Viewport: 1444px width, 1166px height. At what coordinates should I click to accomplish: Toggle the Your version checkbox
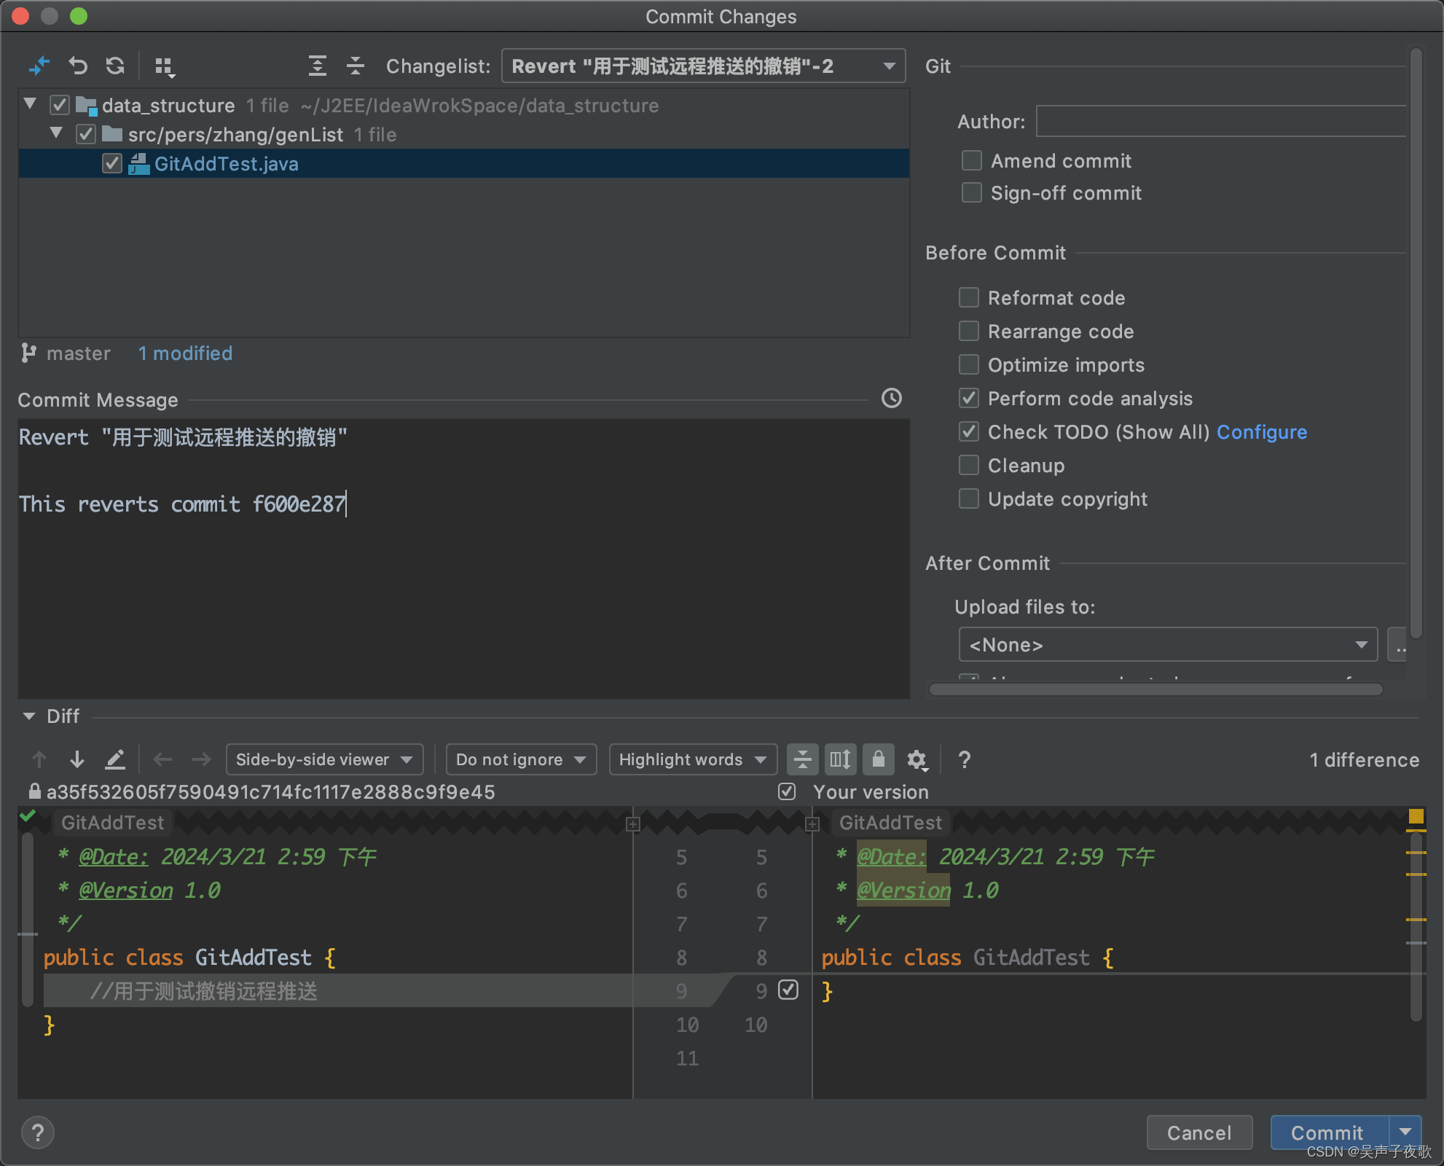coord(787,791)
